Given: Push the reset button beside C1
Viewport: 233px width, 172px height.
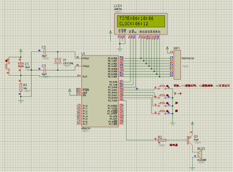Looking at the screenshot, I should (6, 66).
